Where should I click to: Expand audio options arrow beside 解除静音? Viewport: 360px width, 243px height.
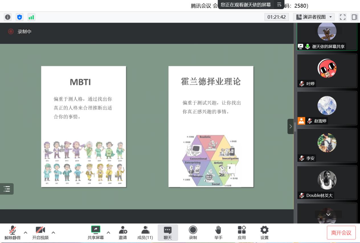(26, 232)
